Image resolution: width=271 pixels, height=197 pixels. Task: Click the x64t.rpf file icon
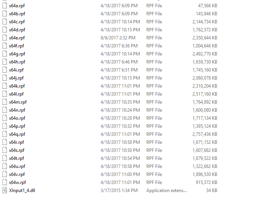(5, 158)
